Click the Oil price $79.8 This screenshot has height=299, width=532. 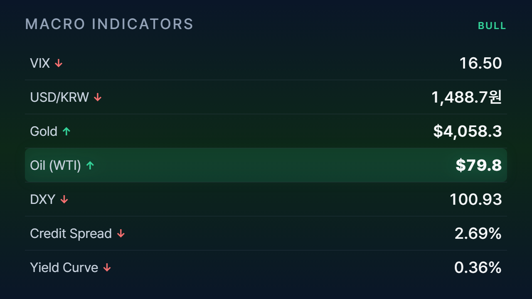click(x=479, y=165)
